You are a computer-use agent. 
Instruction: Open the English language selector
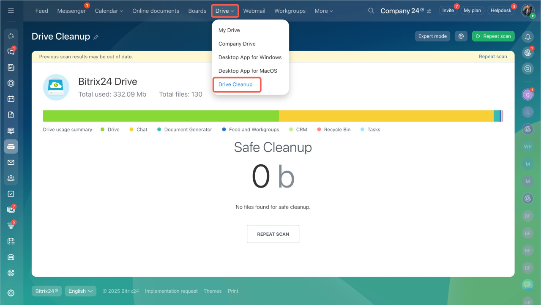(x=80, y=291)
